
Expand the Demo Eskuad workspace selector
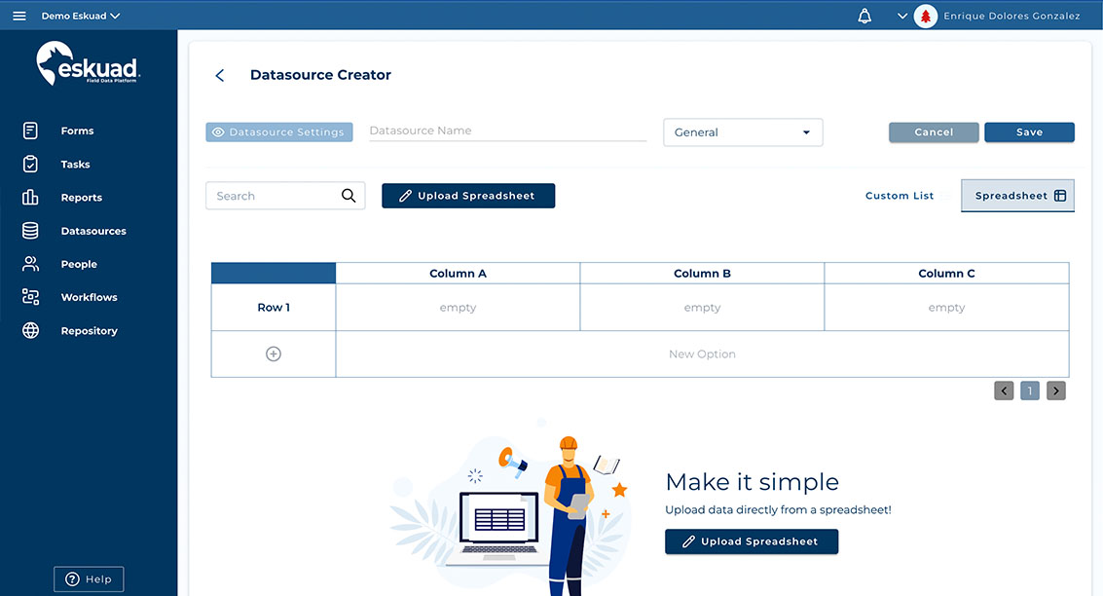pyautogui.click(x=81, y=16)
